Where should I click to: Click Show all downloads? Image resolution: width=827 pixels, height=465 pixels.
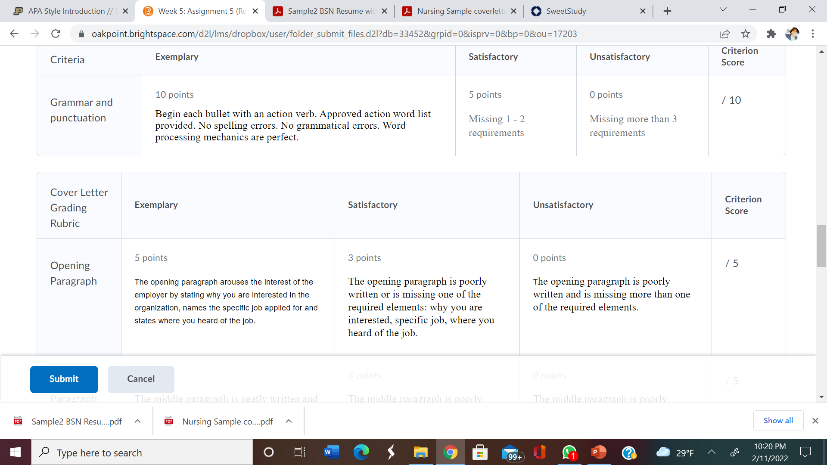[778, 421]
